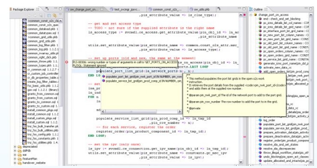Select 'end : check_and_set_blocking' outline entry
Viewport: 317px width, 168px height.
click(x=281, y=19)
